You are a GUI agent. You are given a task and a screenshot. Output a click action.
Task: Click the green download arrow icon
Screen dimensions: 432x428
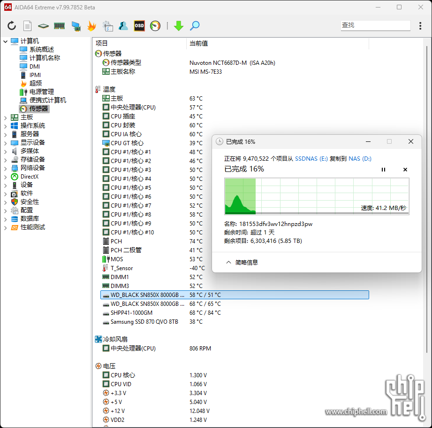click(x=179, y=26)
